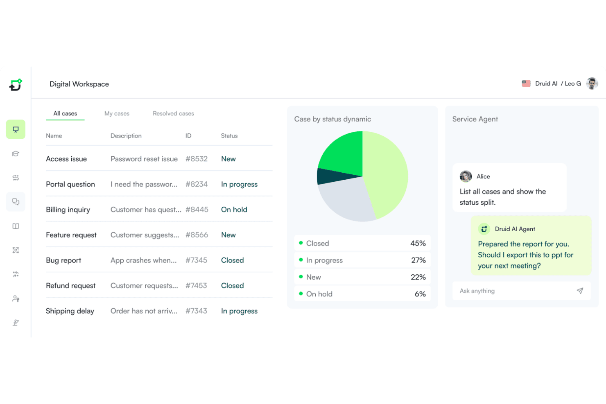Open the face scan sidebar icon

tap(16, 250)
